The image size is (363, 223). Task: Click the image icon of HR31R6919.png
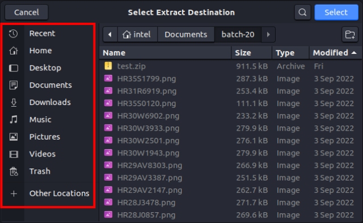(108, 91)
